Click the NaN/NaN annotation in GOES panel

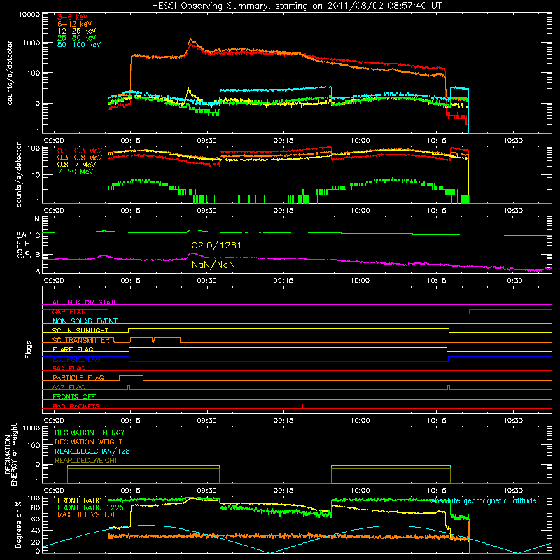coord(213,265)
